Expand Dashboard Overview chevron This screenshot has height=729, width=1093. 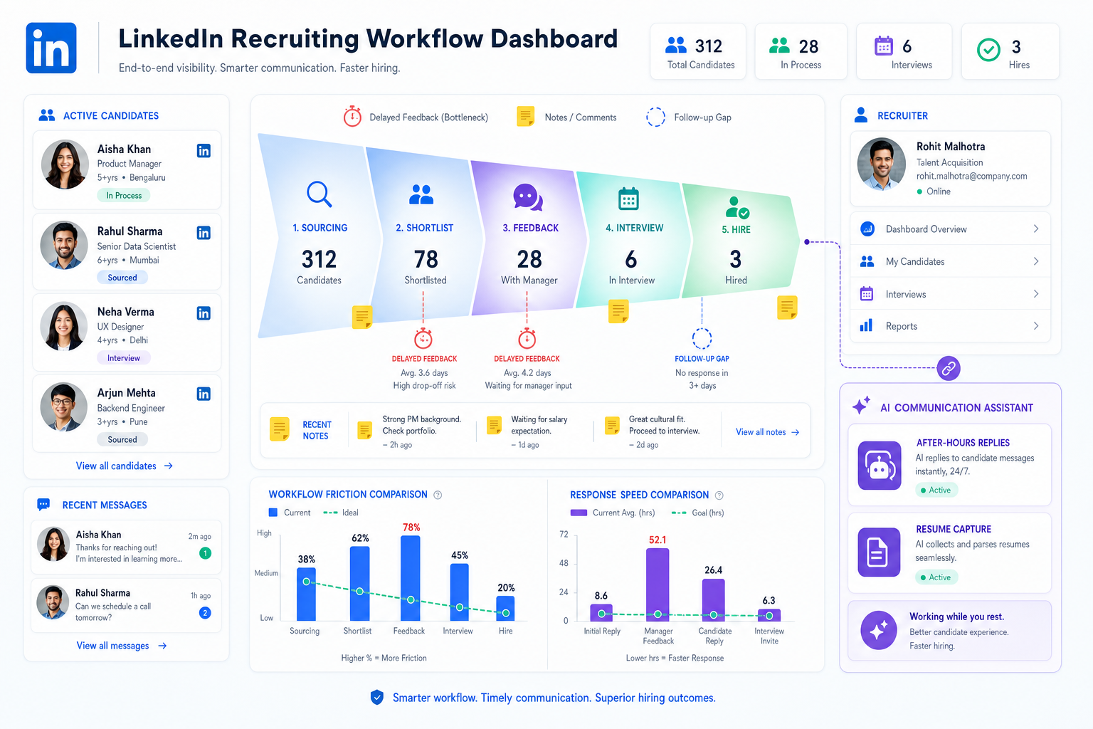[1036, 229]
